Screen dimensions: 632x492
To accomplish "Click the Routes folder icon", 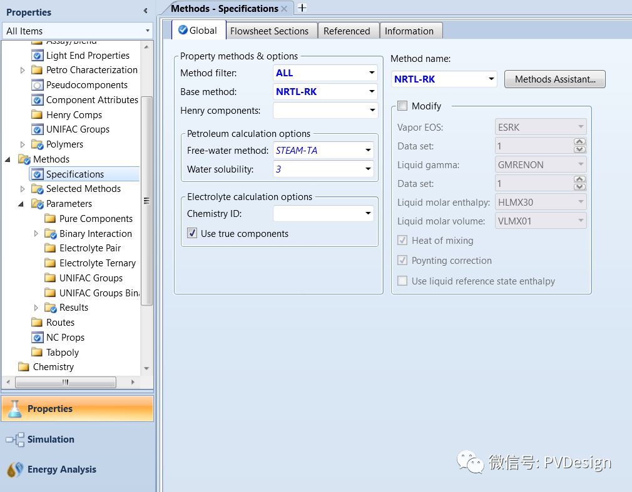I will pyautogui.click(x=37, y=322).
